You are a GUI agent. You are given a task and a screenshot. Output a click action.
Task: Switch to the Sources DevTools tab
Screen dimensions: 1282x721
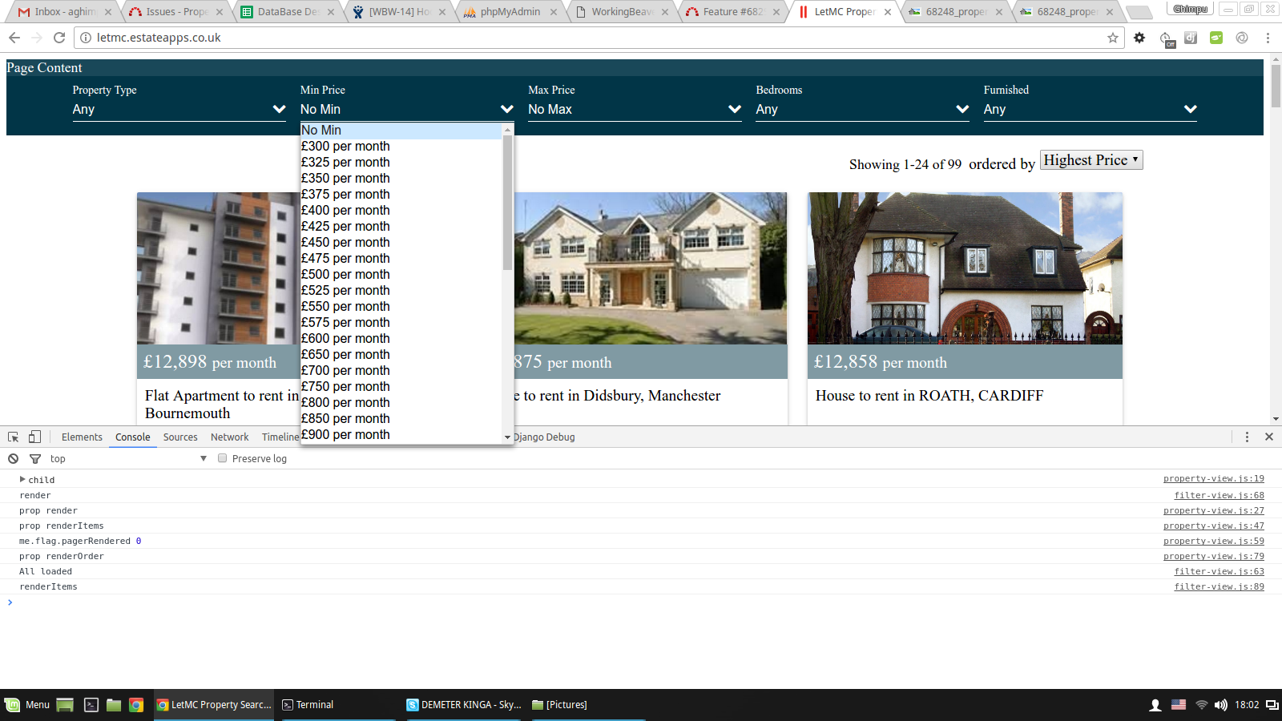pyautogui.click(x=180, y=437)
